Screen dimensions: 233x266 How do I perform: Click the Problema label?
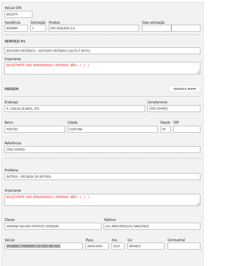11,170
